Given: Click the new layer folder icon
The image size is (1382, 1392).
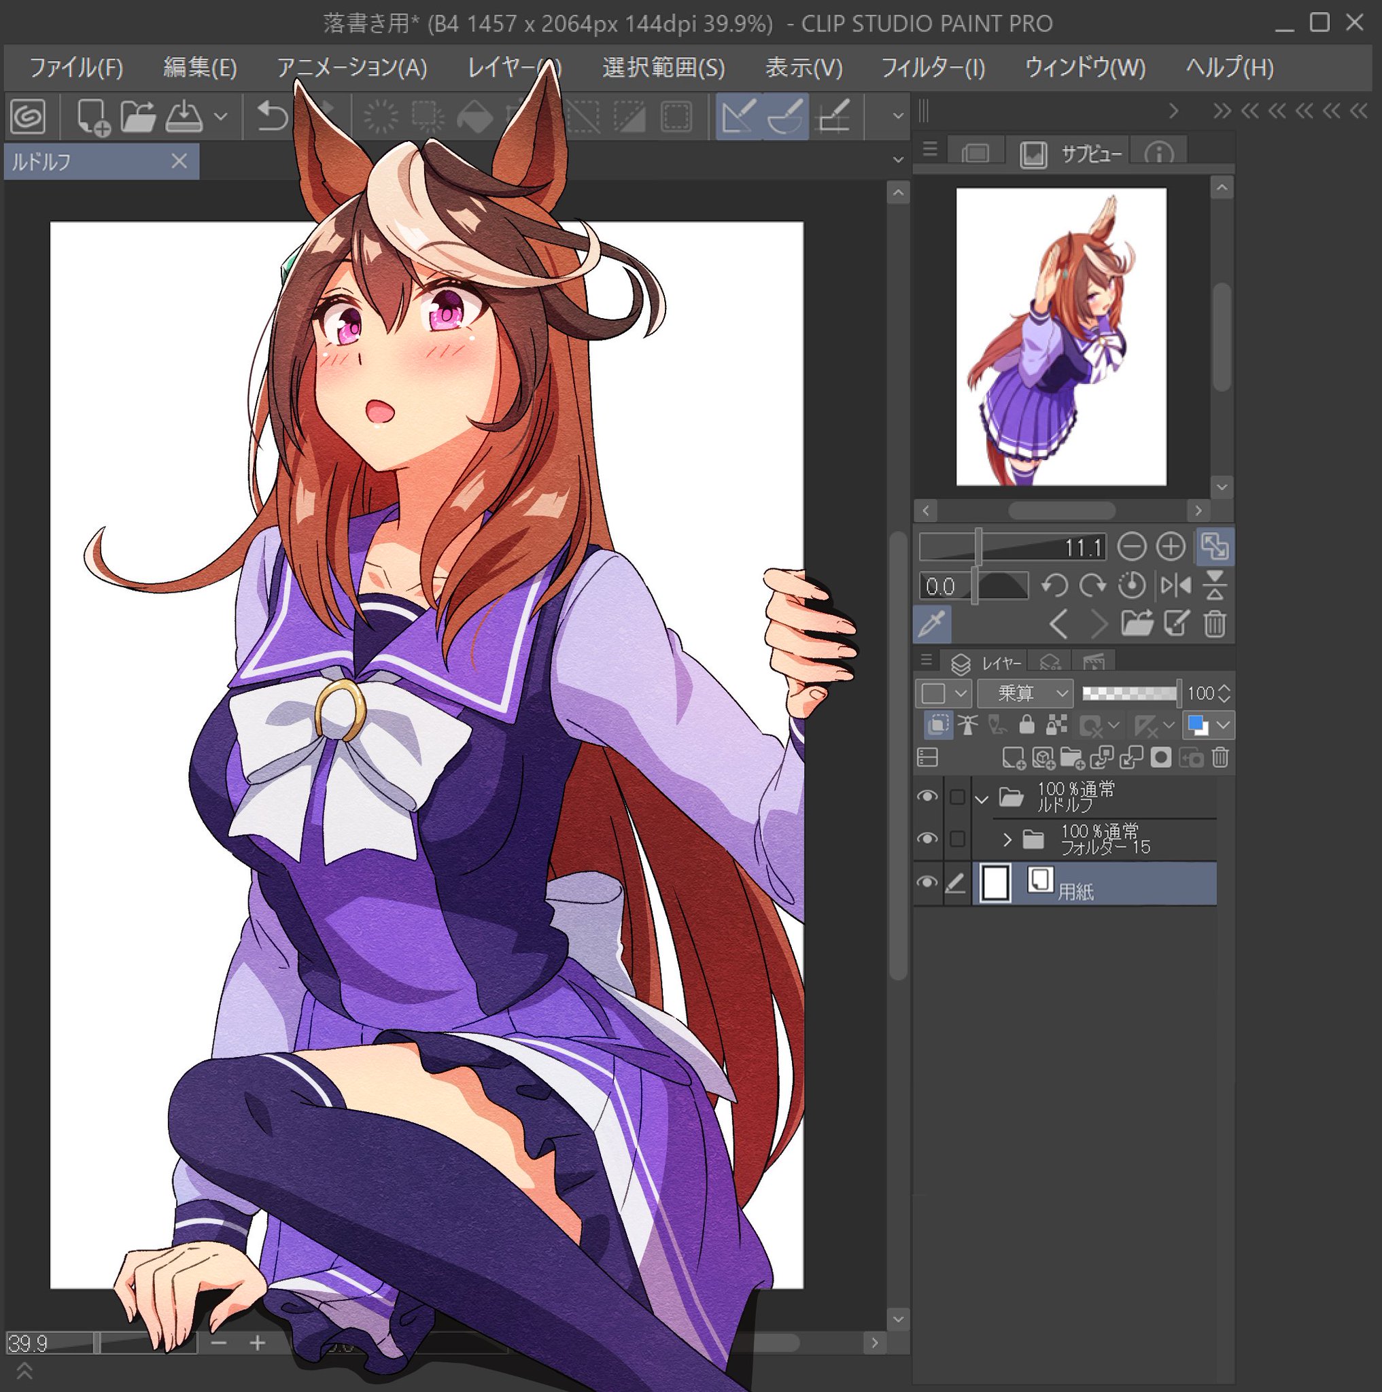Looking at the screenshot, I should [x=1072, y=757].
